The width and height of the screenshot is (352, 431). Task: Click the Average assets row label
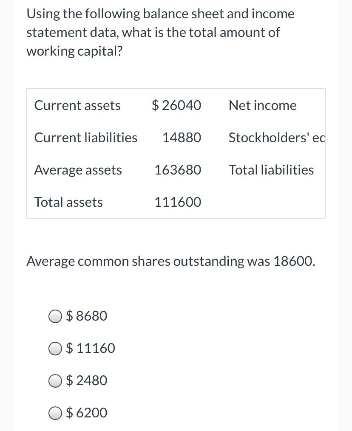[78, 170]
